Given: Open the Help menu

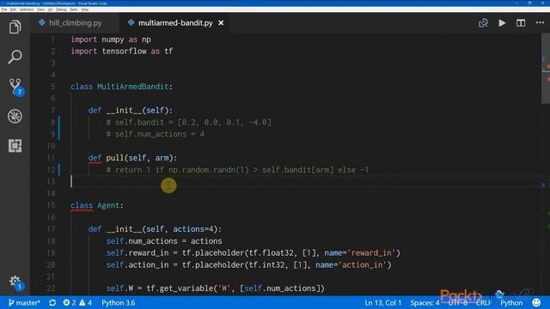Looking at the screenshot, I should pos(85,9).
